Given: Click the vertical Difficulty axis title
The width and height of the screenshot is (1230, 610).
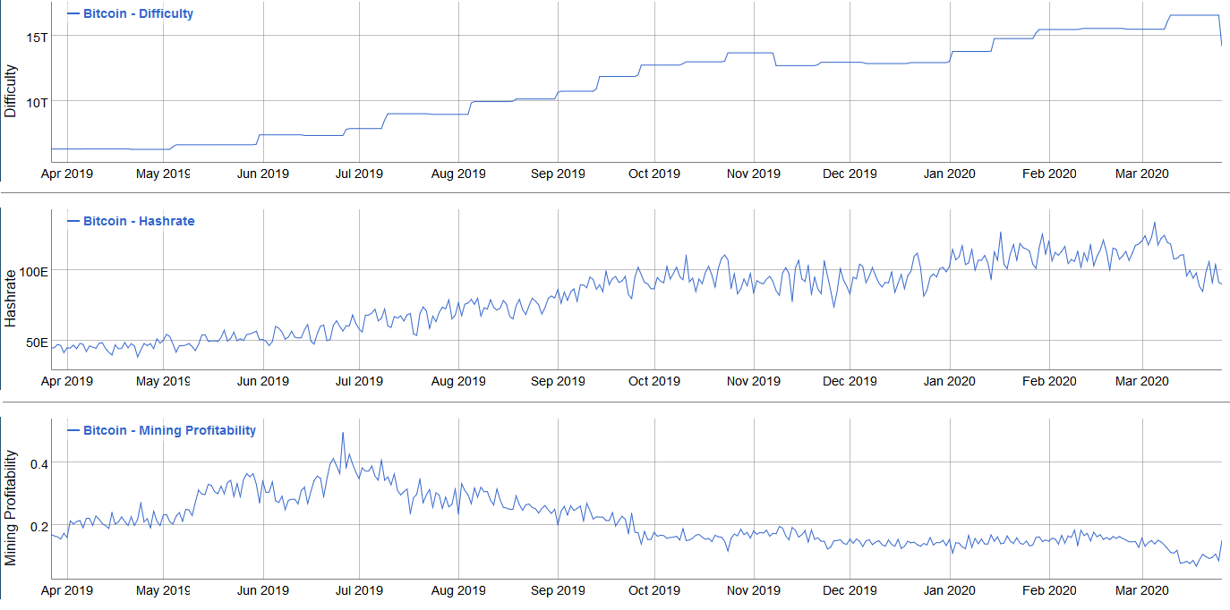Looking at the screenshot, I should (x=11, y=92).
